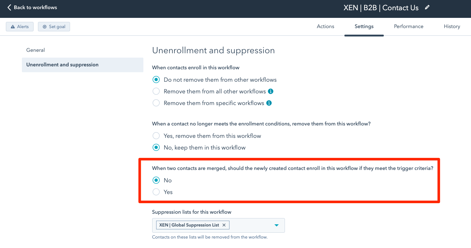
Task: Select 'No' for enrolling merged contacts
Action: 156,180
